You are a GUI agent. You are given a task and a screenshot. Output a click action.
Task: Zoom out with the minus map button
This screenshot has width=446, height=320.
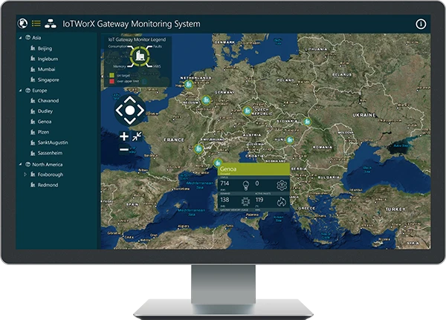(123, 150)
